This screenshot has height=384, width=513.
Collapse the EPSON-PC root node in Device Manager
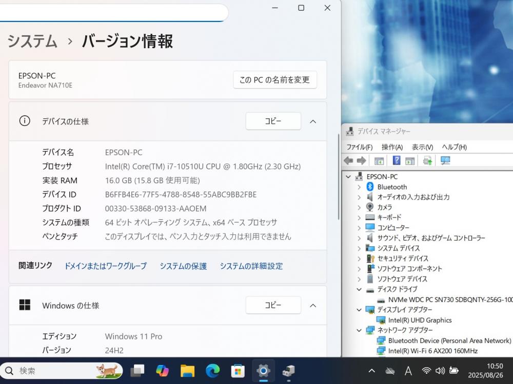click(348, 177)
